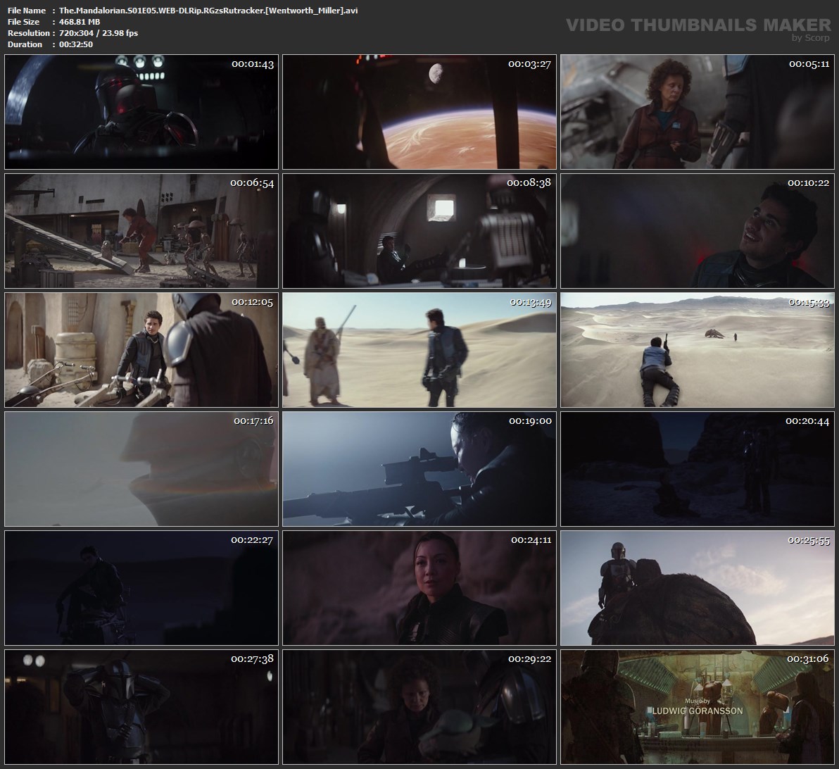Click the "File Name" label

(27, 11)
